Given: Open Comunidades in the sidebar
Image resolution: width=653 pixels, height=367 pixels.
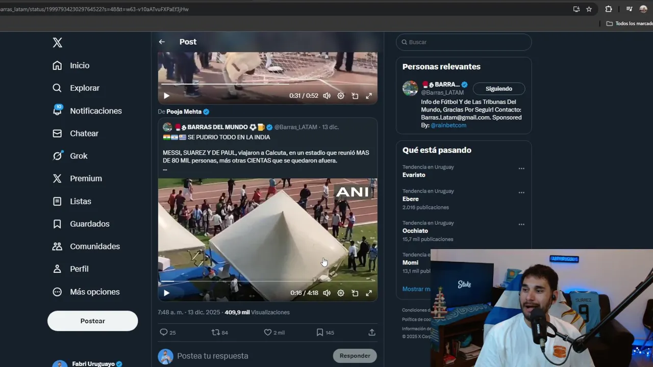Looking at the screenshot, I should tap(87, 246).
